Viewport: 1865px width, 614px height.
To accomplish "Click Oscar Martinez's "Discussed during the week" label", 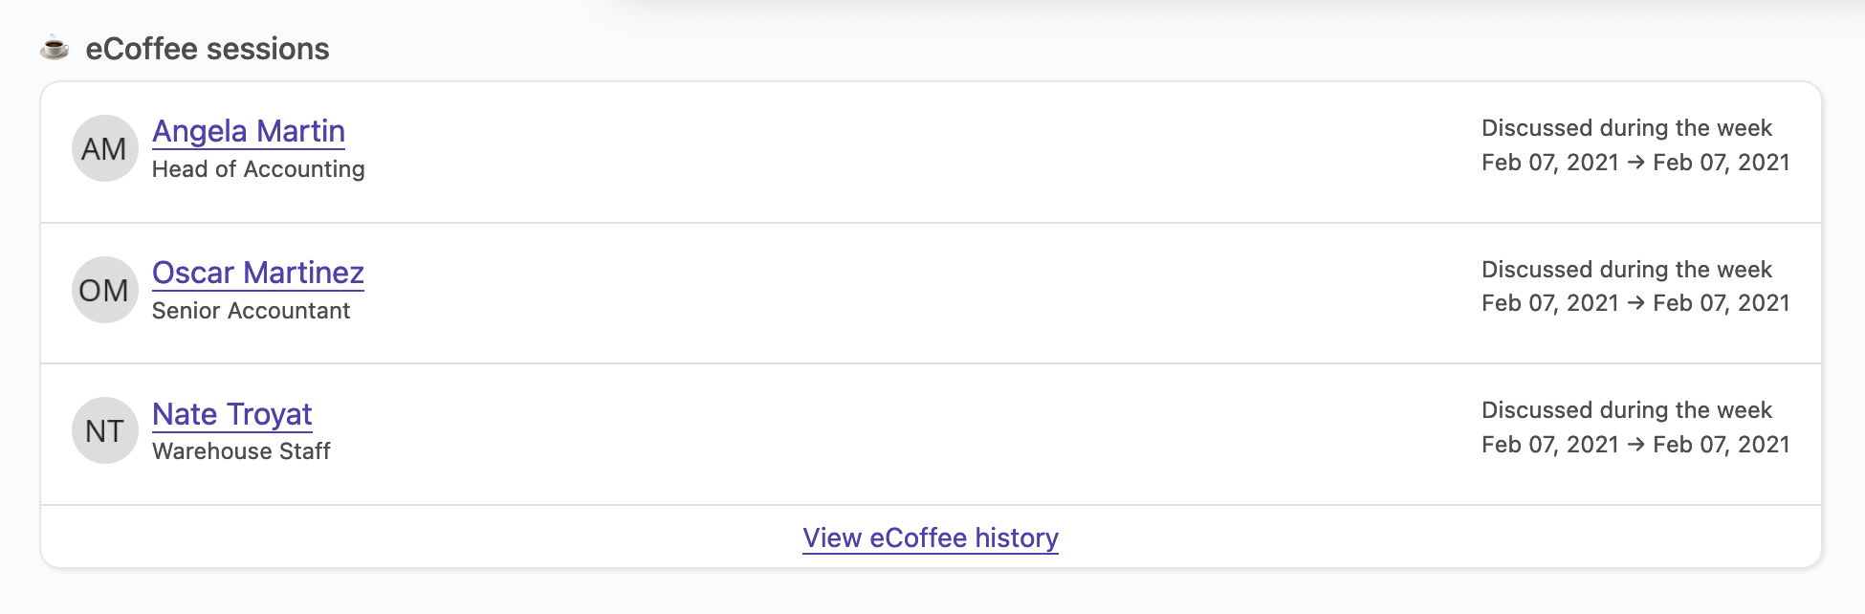I will click(x=1626, y=270).
